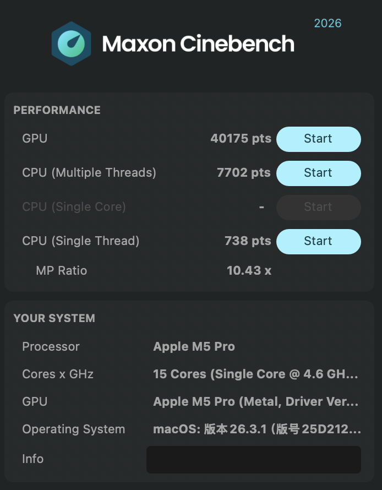Click the MP Ratio value 10.43 x

[249, 270]
